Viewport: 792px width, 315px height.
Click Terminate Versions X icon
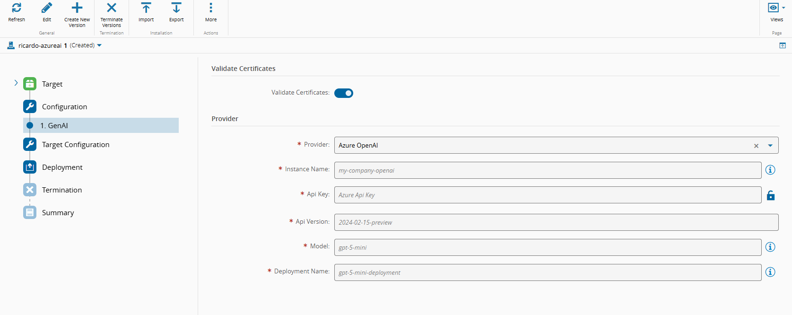click(x=112, y=8)
